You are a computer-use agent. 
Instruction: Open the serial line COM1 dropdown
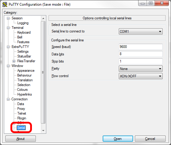[141, 32]
